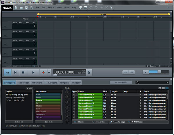Start recording with the red record button

point(43,73)
